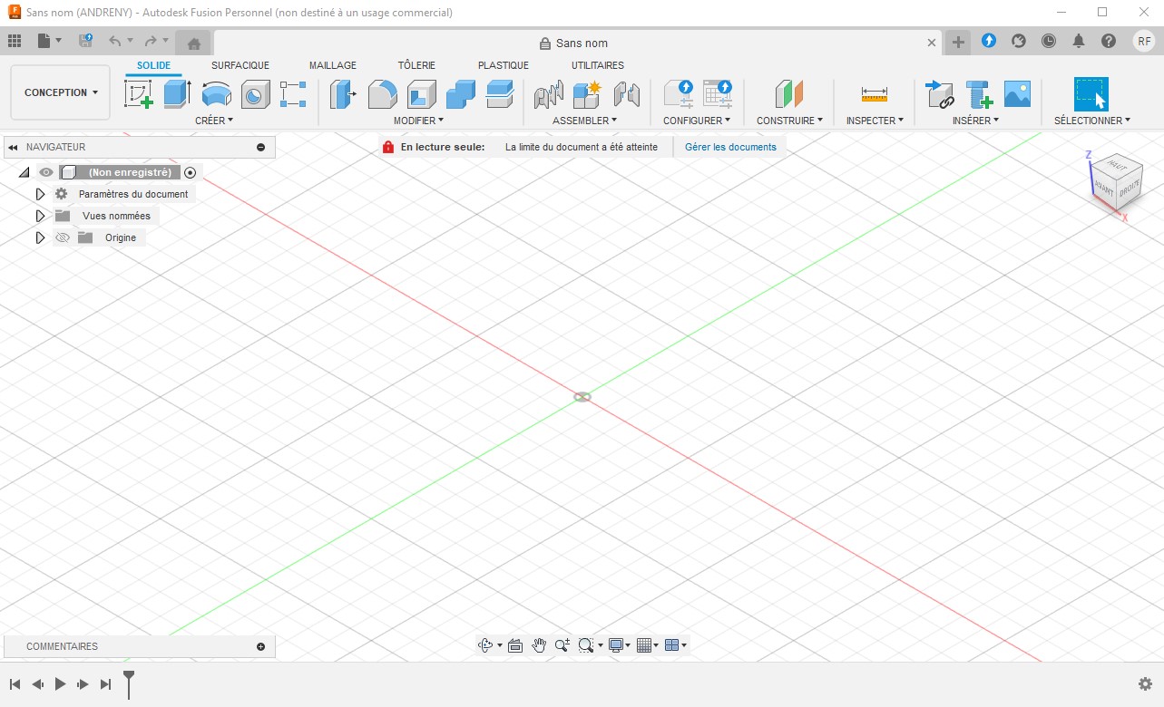Select the Combine tool
The image size is (1164, 707).
click(x=460, y=94)
